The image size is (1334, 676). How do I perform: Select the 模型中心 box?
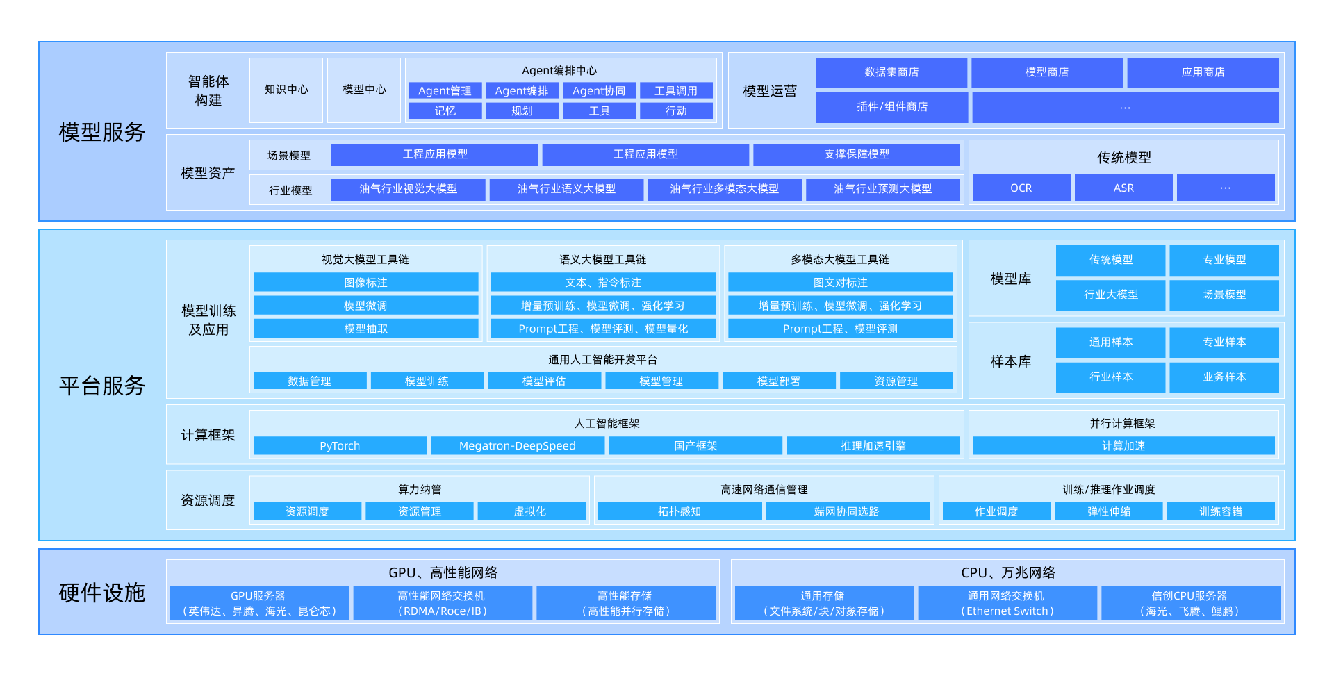[364, 90]
